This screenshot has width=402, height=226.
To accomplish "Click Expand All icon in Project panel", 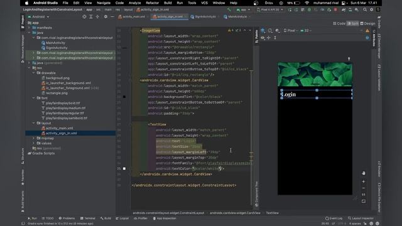I will [x=90, y=17].
